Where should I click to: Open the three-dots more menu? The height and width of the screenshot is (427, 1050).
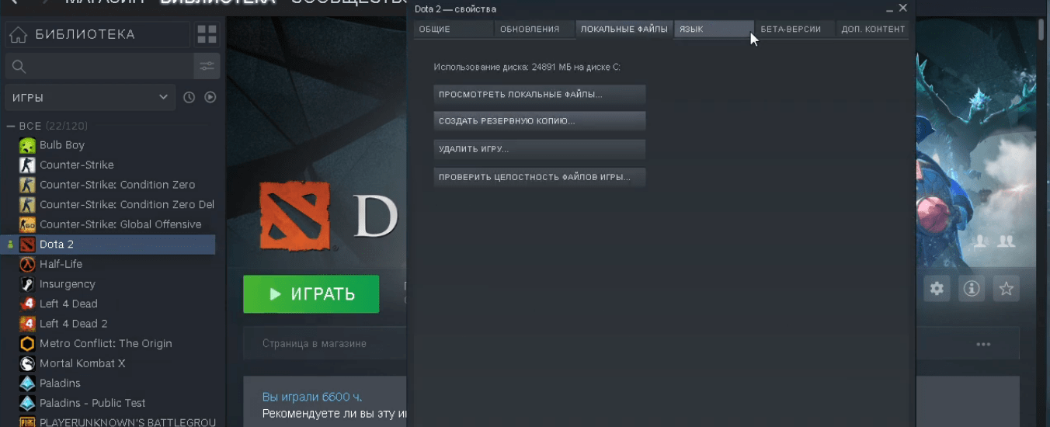(x=983, y=344)
